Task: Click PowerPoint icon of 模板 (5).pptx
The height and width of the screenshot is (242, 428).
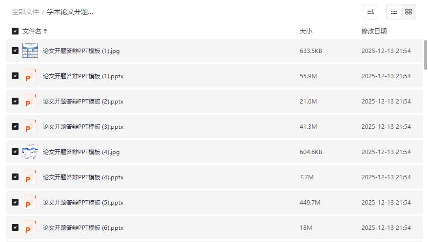Action: point(30,202)
